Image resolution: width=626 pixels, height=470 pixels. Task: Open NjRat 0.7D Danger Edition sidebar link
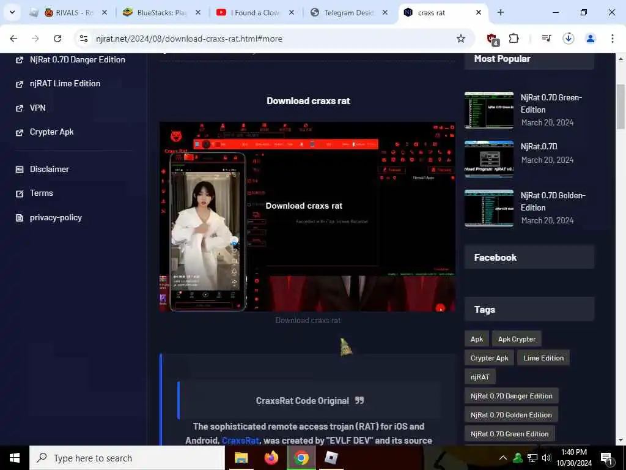pyautogui.click(x=78, y=59)
